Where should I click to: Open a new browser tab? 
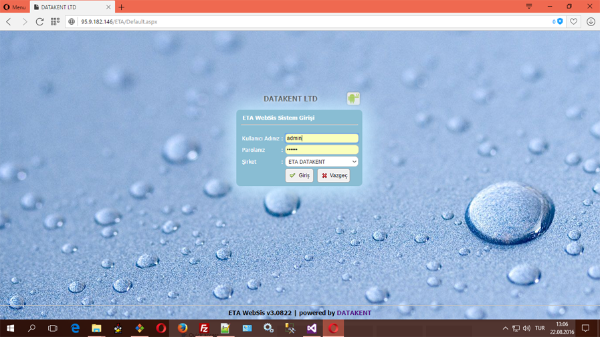121,7
